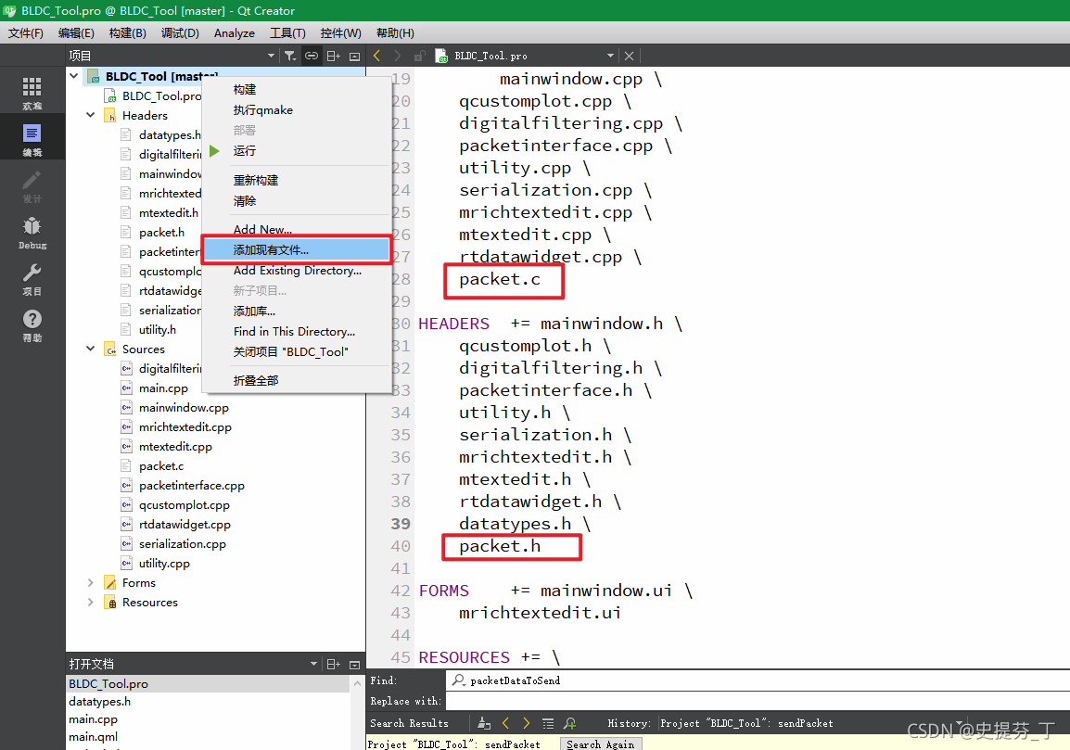Open Help mode question mark icon

click(32, 324)
